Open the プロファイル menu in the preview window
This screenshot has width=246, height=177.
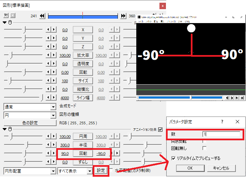point(171,21)
